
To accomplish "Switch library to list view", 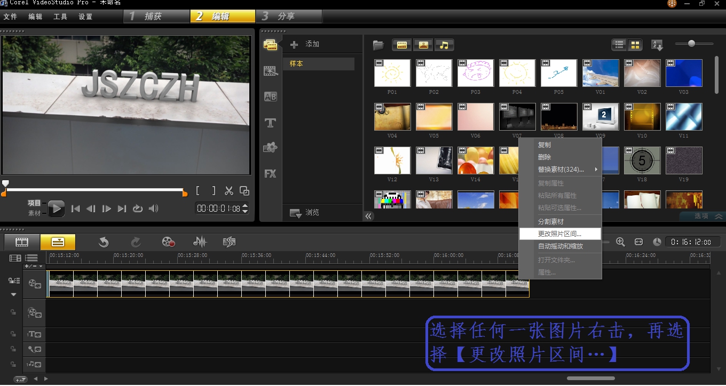I will point(619,45).
